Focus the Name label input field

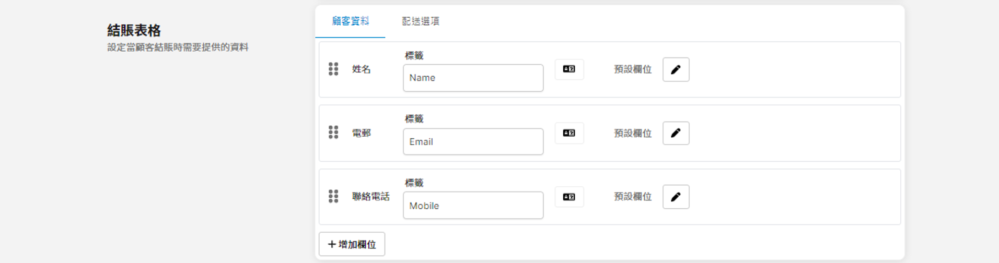(x=473, y=78)
